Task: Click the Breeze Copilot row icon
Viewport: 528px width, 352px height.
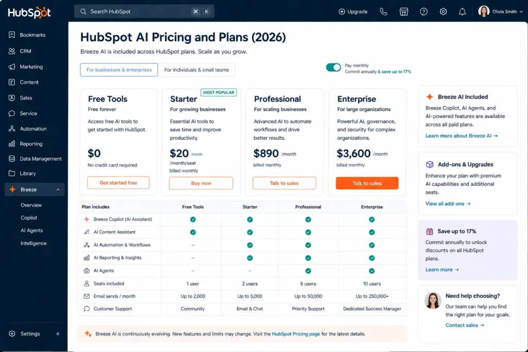Action: pos(87,219)
